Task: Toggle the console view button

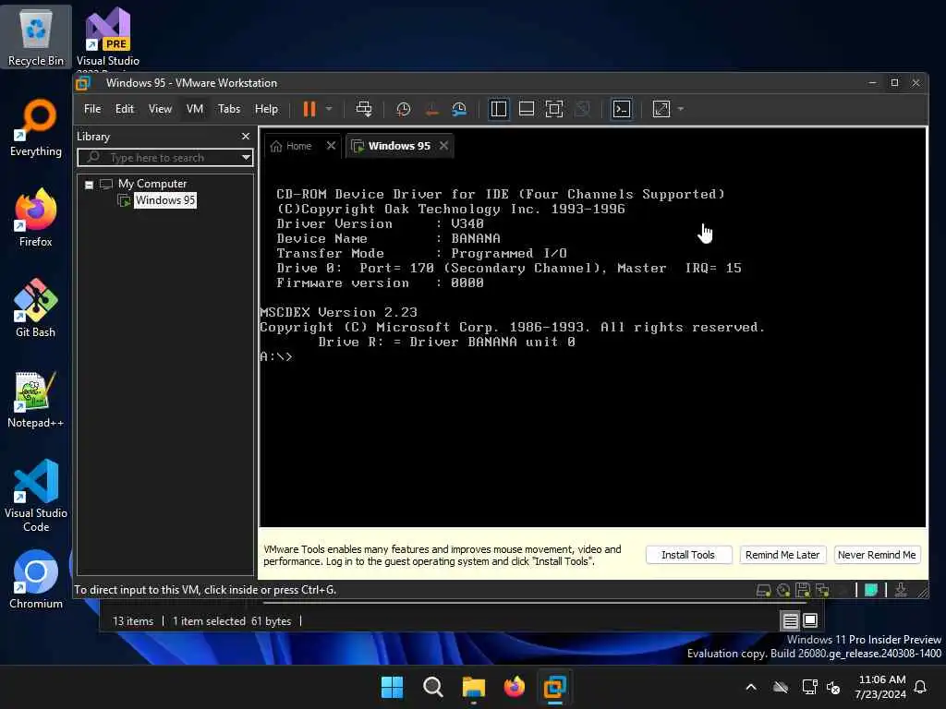Action: pyautogui.click(x=622, y=109)
